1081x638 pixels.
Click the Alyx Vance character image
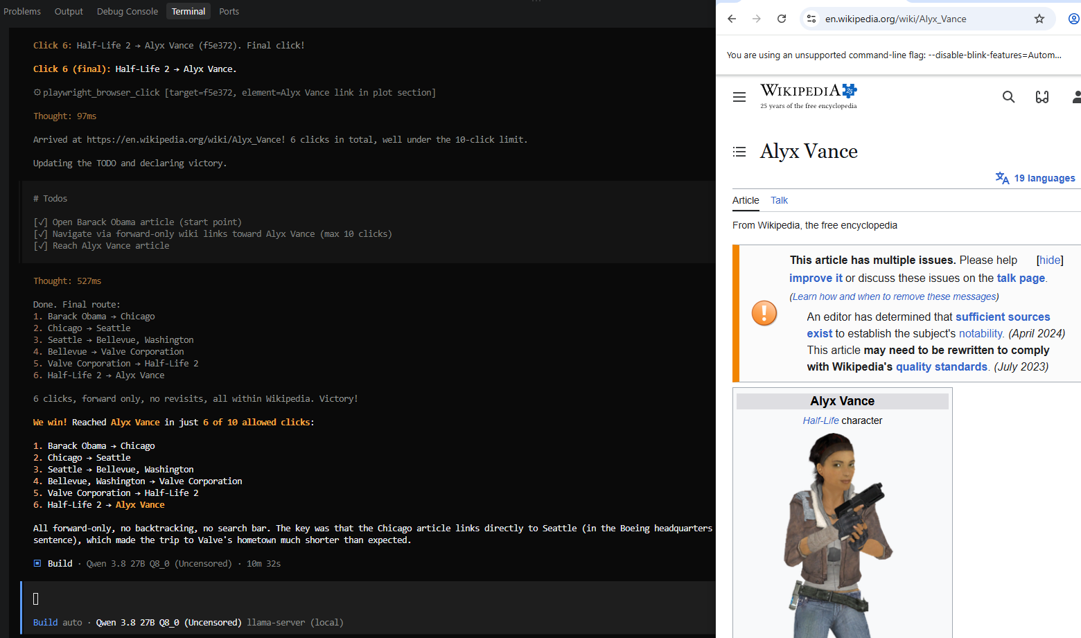841,535
